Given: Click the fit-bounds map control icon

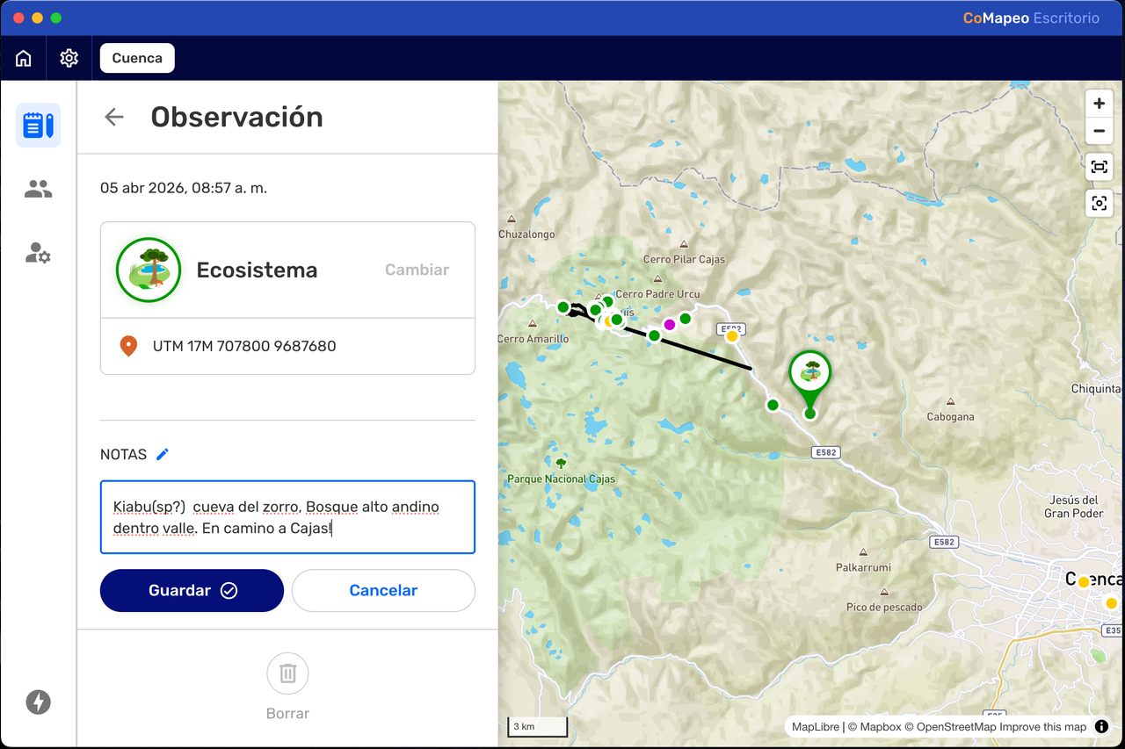Looking at the screenshot, I should point(1100,167).
